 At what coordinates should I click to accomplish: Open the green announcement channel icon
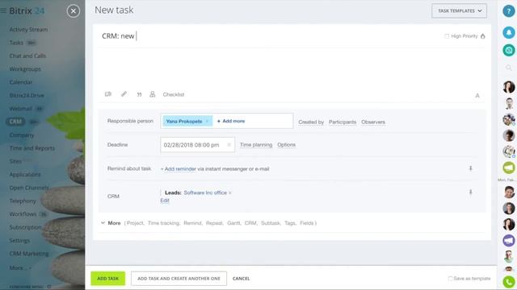coord(509,168)
